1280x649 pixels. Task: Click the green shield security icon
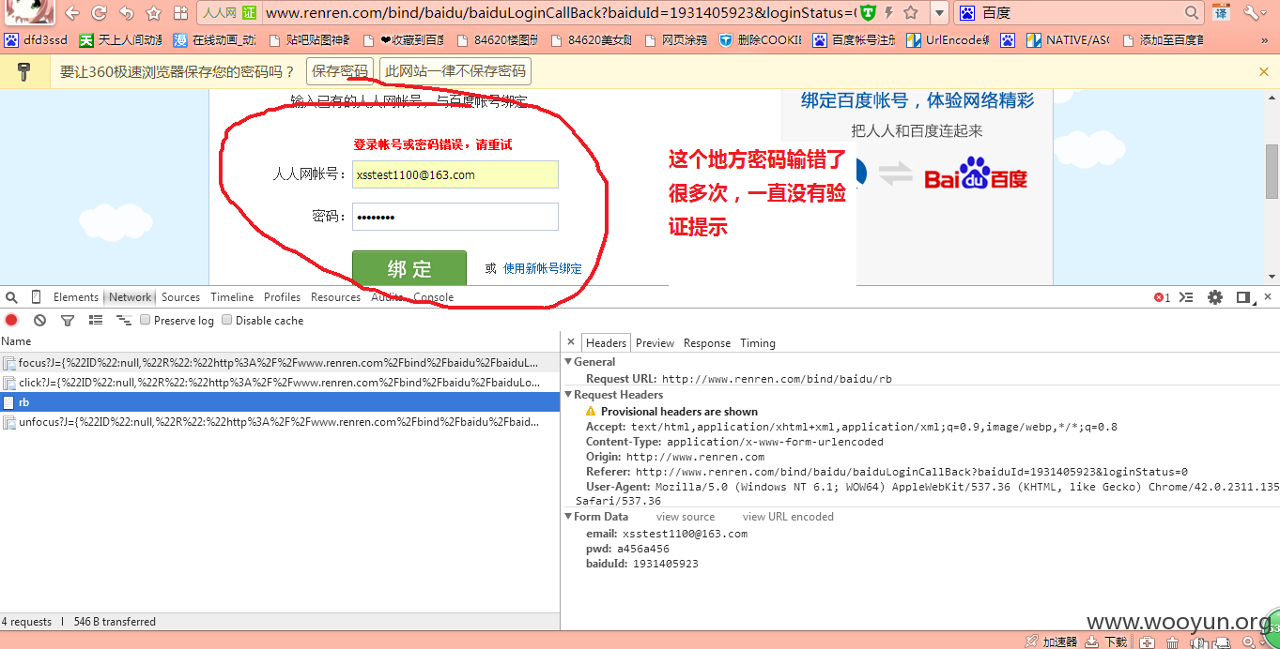coord(869,13)
